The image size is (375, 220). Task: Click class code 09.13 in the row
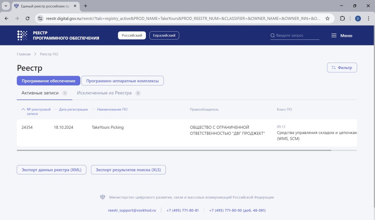(x=281, y=127)
